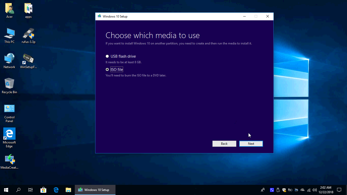Select the Control Panel desktop icon
This screenshot has width=347, height=195.
tap(9, 113)
